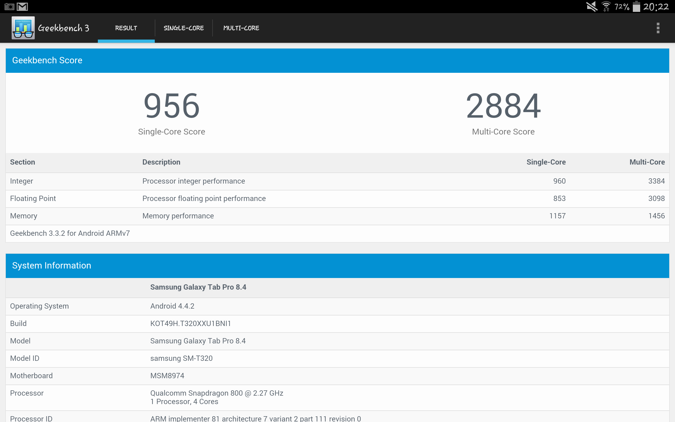Viewport: 675px width, 422px height.
Task: Open the three-dot overflow menu
Action: click(x=658, y=28)
